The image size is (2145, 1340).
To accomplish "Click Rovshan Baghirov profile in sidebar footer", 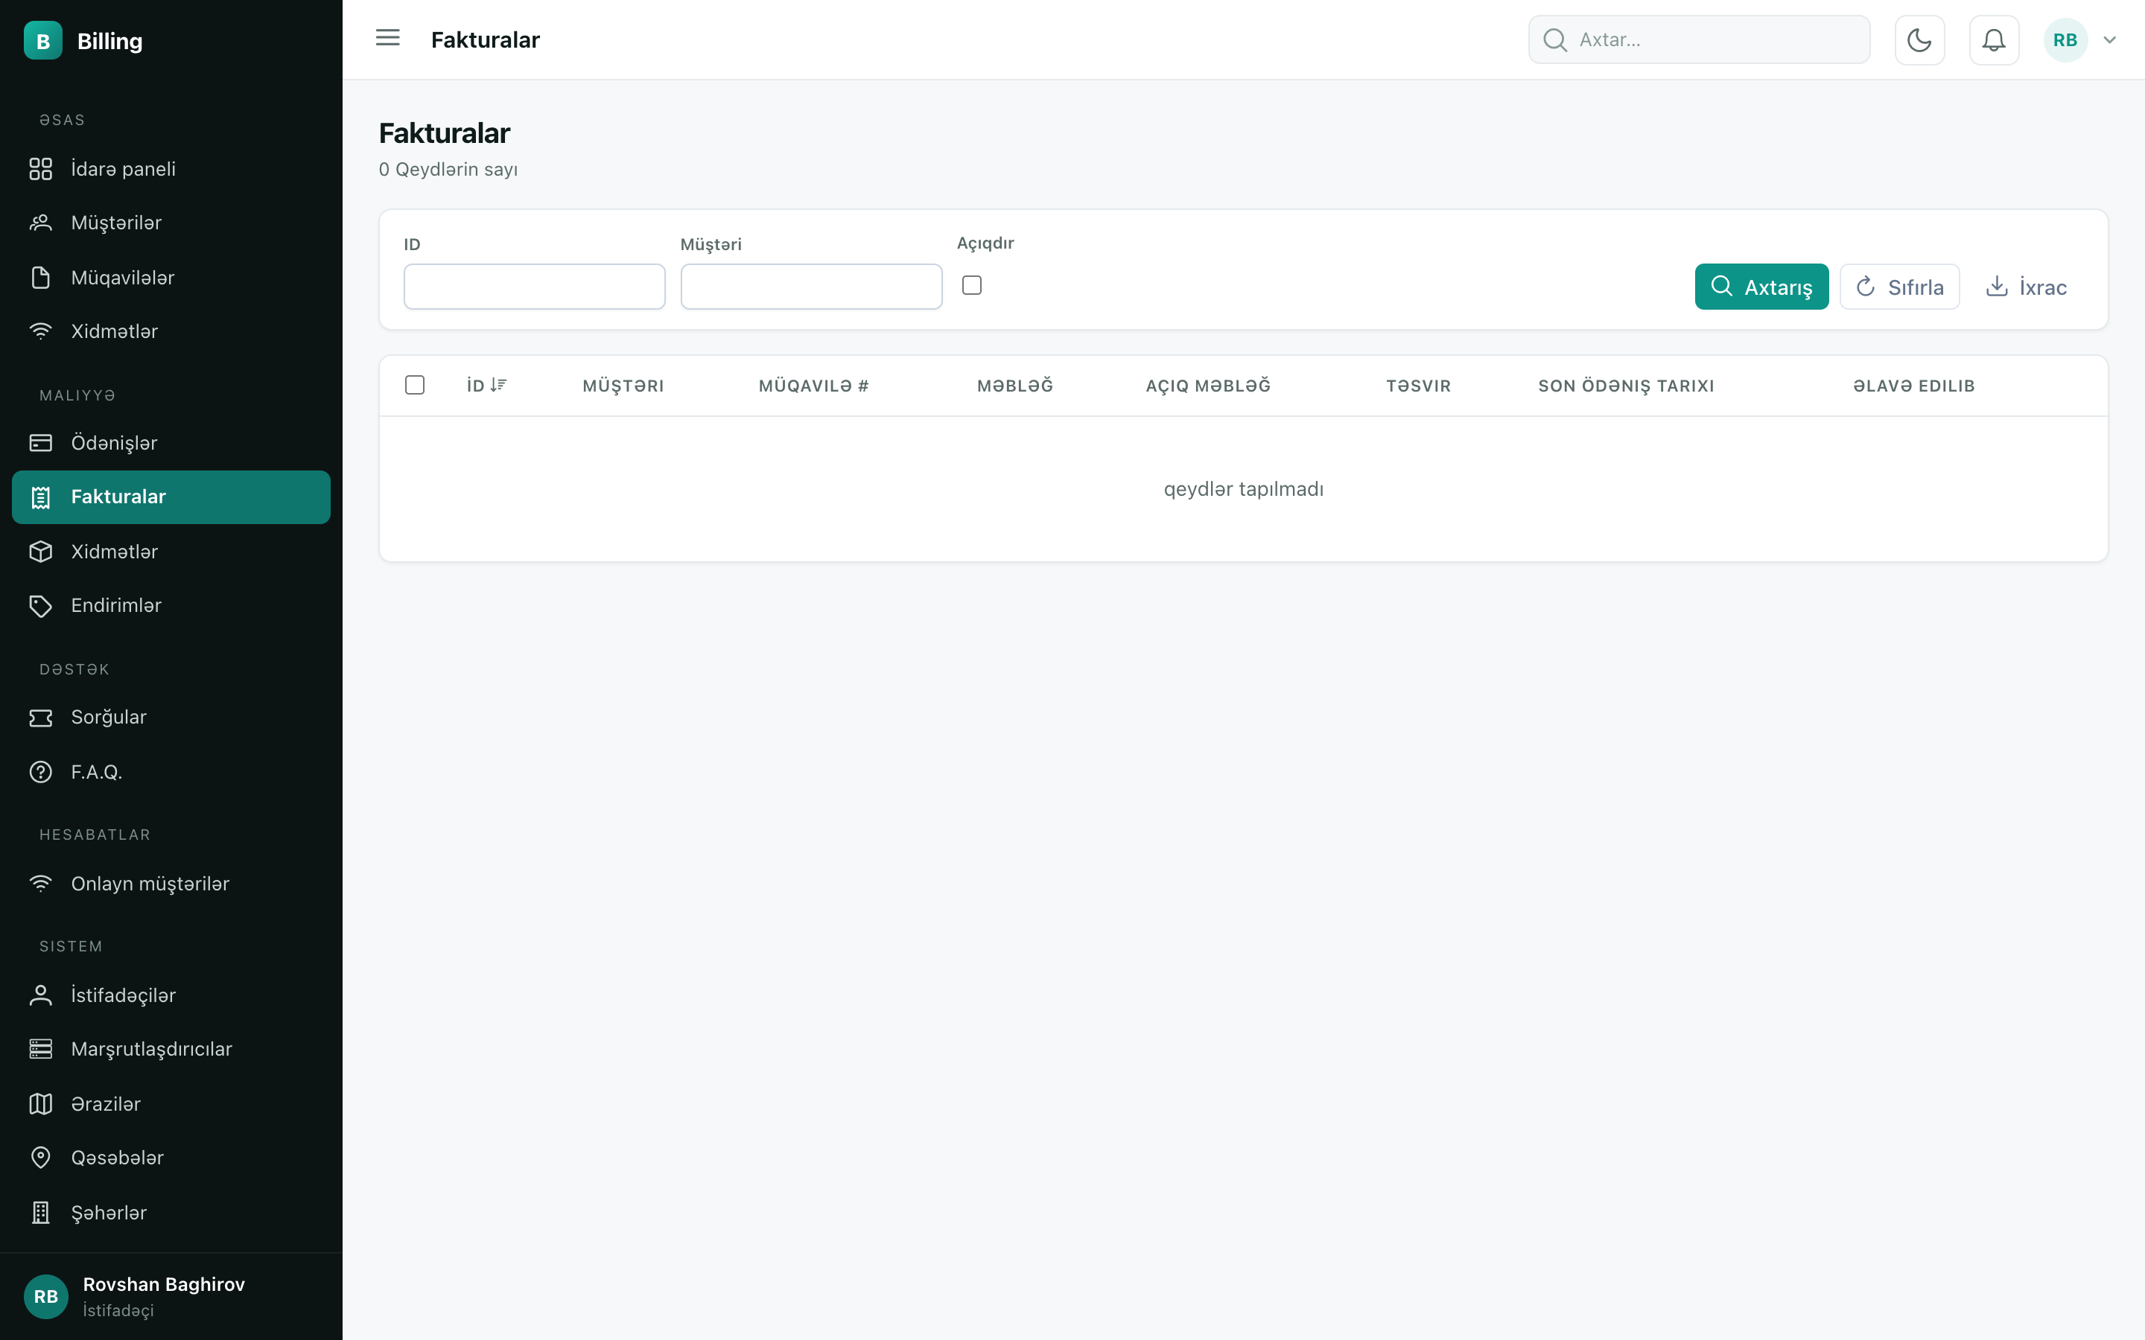I will pos(171,1297).
